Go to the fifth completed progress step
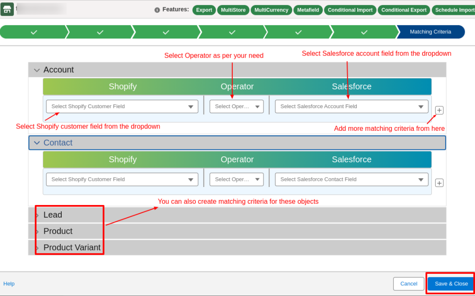Viewport: 475px width, 296px height. point(298,32)
